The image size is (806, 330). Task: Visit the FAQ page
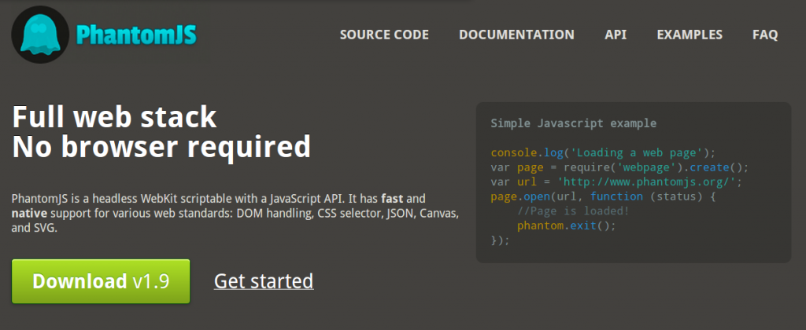click(x=765, y=35)
